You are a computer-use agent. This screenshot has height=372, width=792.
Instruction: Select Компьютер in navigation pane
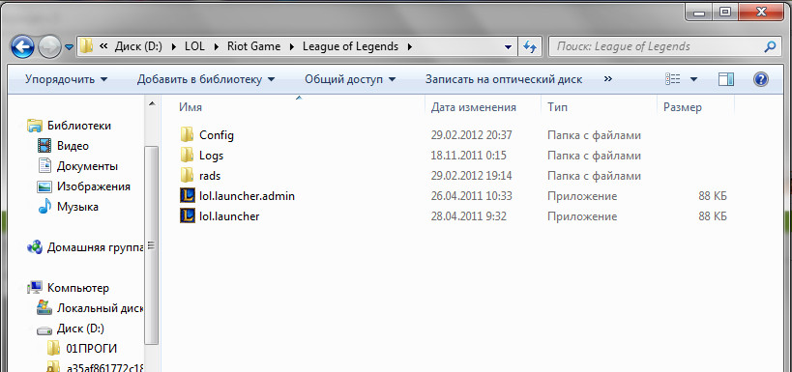coord(78,288)
